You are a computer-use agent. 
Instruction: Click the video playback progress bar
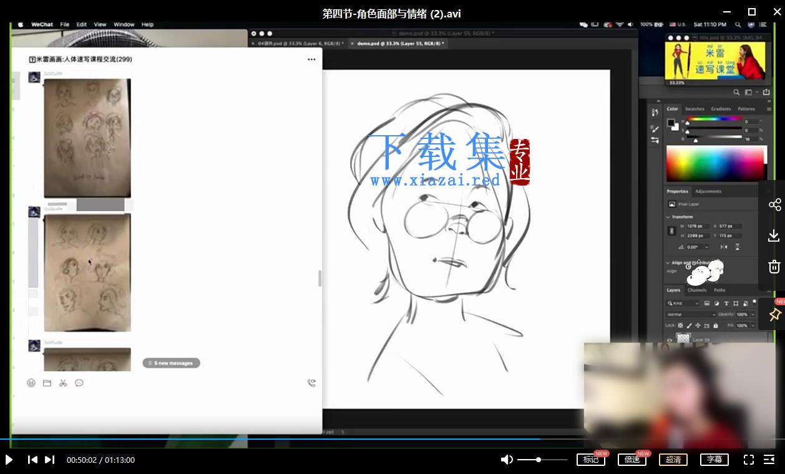pos(392,439)
